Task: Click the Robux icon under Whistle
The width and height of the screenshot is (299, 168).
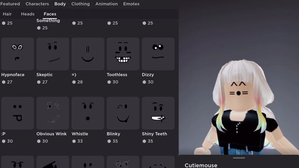Action: 74,141
